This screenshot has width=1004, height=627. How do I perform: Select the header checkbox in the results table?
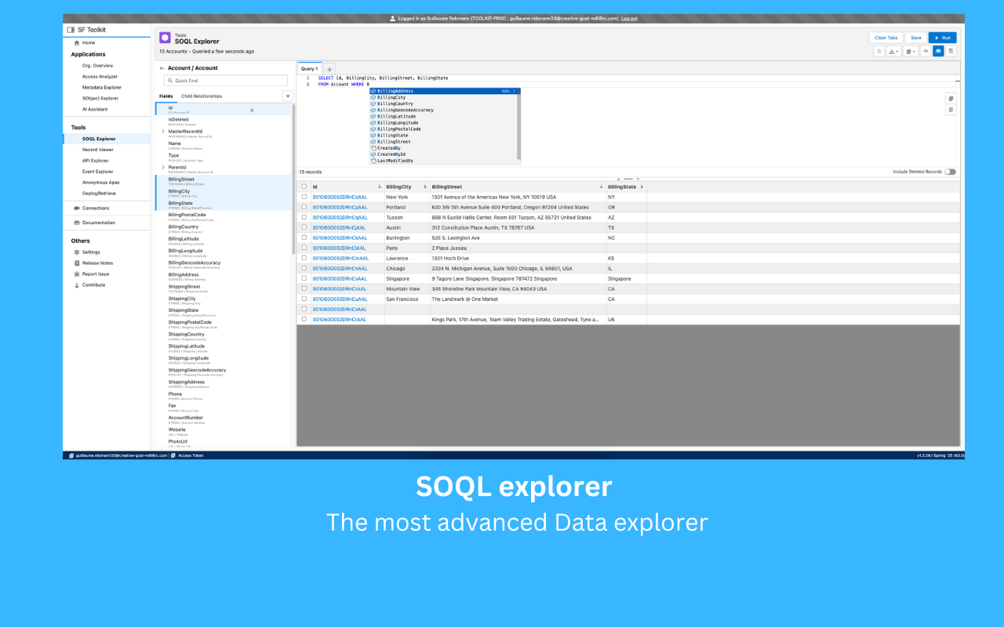[304, 187]
